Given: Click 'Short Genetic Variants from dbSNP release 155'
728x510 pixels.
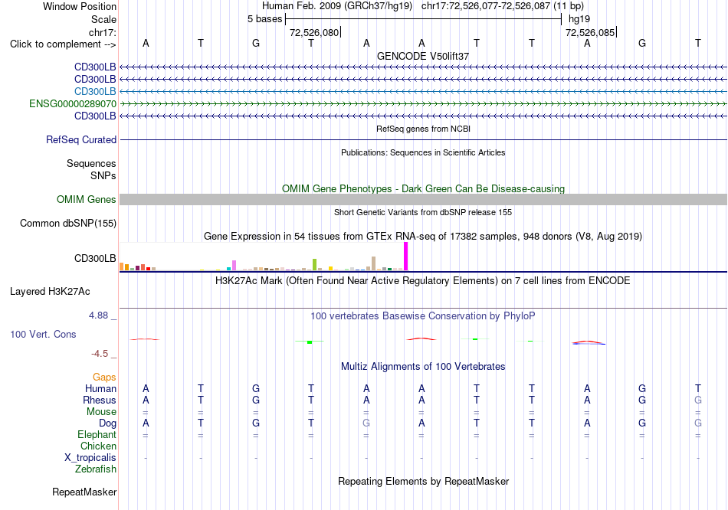Looking at the screenshot, I should point(423,212).
